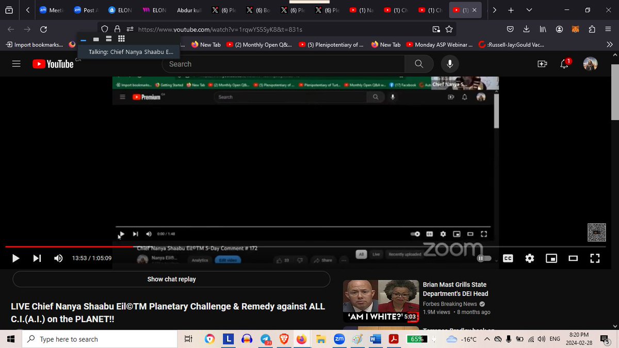Open Brave browser from the taskbar

point(284,339)
